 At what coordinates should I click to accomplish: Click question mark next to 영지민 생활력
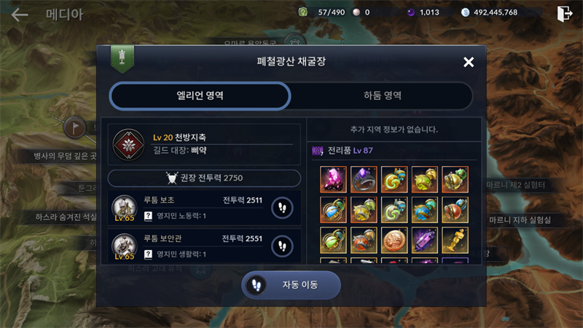click(148, 254)
